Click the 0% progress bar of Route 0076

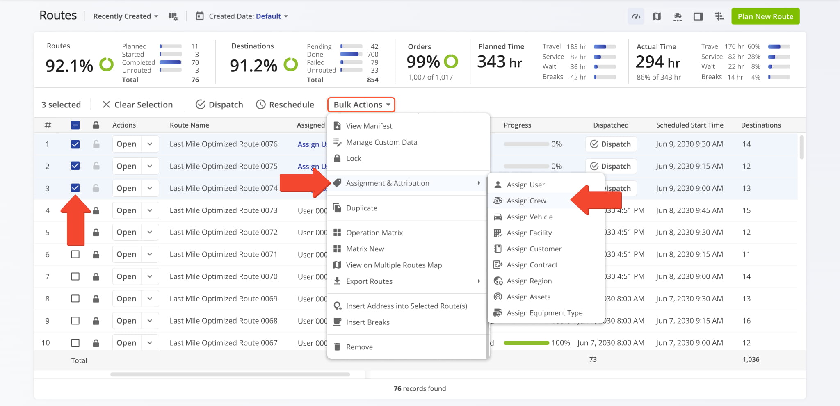coord(526,144)
